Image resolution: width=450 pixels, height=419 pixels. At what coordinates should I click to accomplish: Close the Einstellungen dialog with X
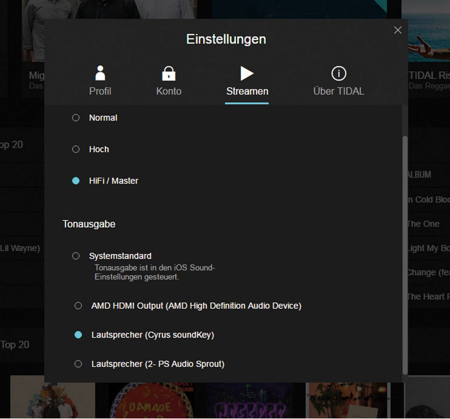[397, 30]
